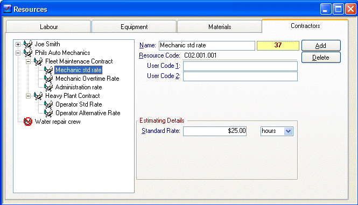Click the icon beside Operator Std Rate

48,104
